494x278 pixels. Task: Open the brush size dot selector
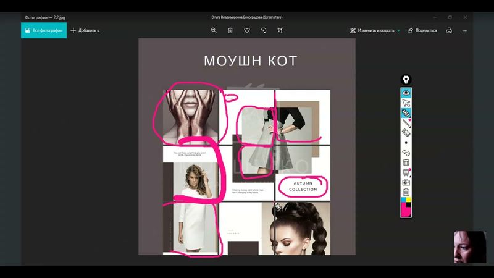pyautogui.click(x=406, y=143)
